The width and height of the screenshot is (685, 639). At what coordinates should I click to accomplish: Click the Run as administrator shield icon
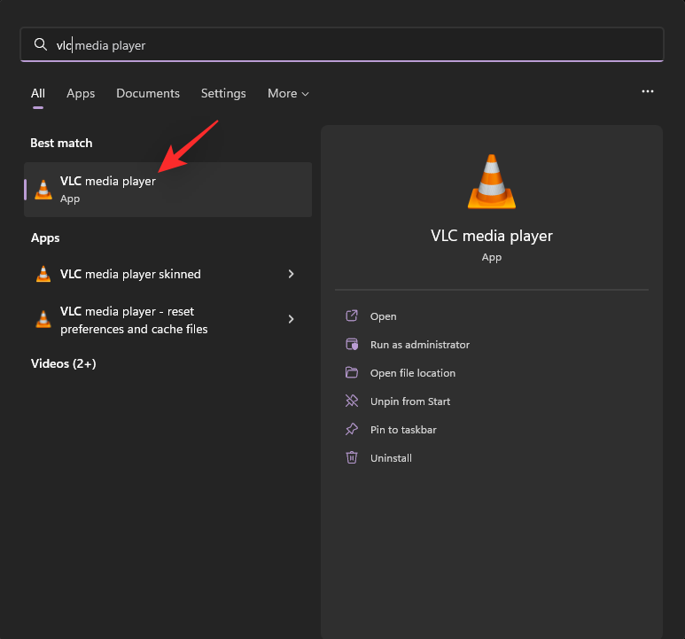coord(352,344)
